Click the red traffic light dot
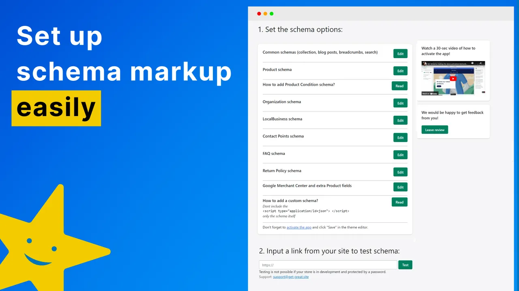The width and height of the screenshot is (519, 291). pyautogui.click(x=259, y=13)
